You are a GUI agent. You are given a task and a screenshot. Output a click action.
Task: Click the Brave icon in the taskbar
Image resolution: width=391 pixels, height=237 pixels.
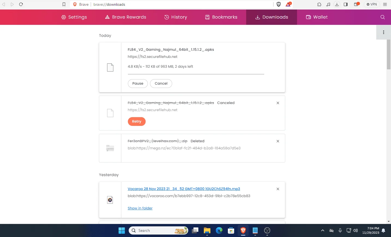point(243,230)
